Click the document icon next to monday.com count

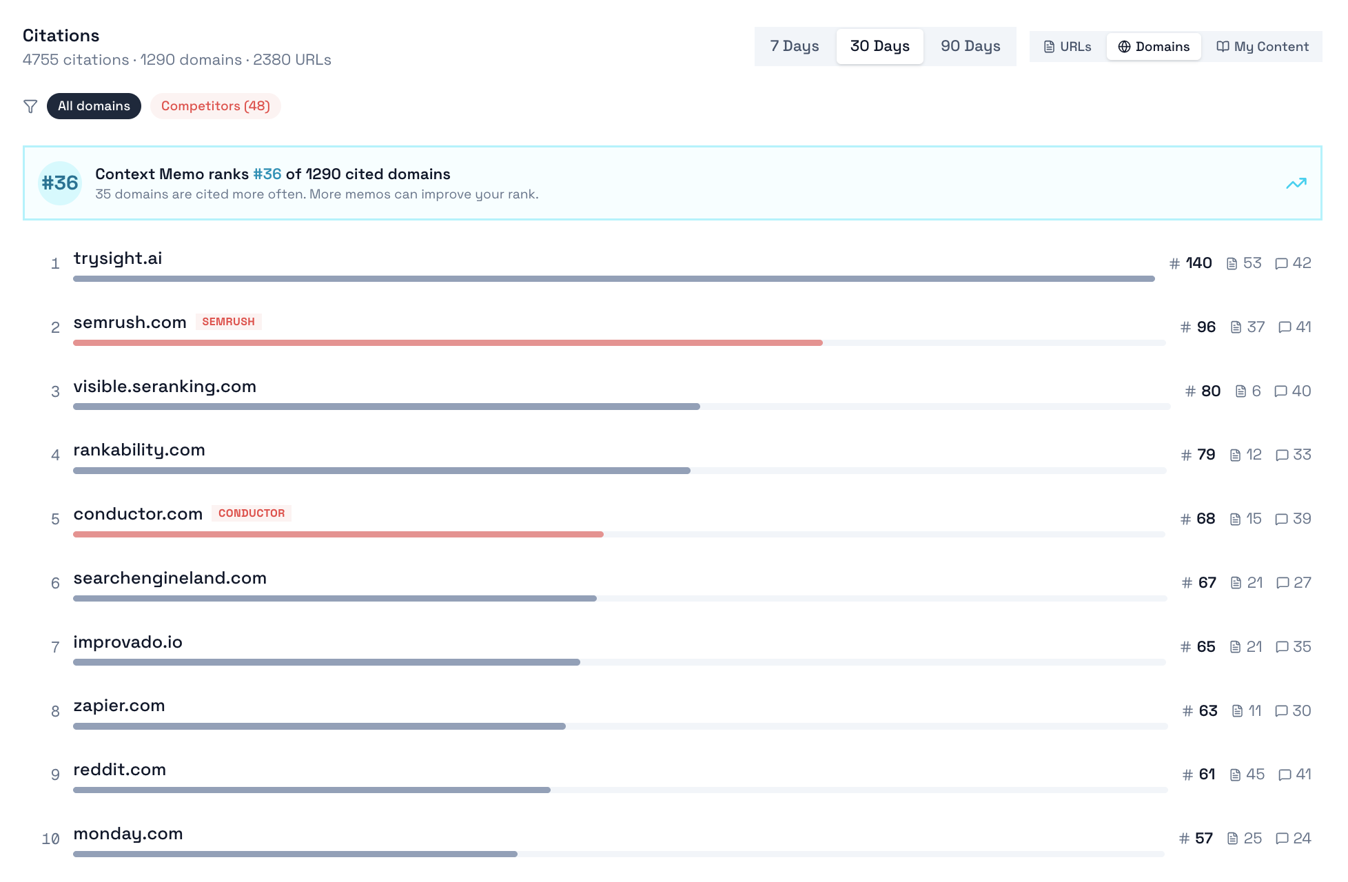(x=1234, y=839)
